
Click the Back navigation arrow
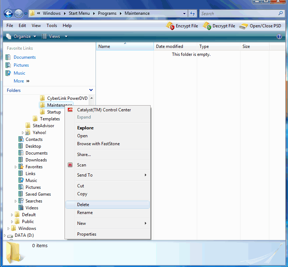[x=8, y=14]
